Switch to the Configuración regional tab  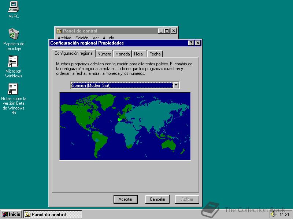[74, 53]
